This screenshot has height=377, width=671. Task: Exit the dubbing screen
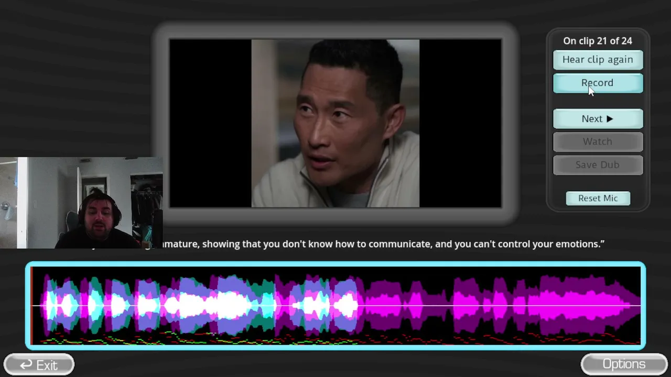[39, 364]
